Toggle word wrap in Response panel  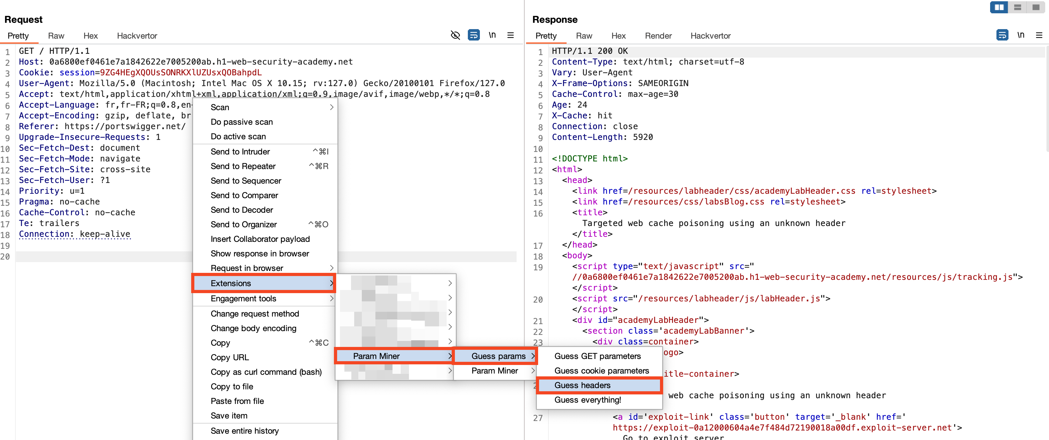click(x=1002, y=35)
